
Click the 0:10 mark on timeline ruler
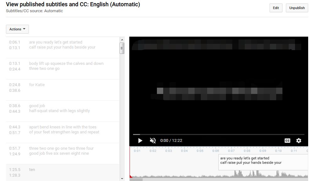click(278, 151)
